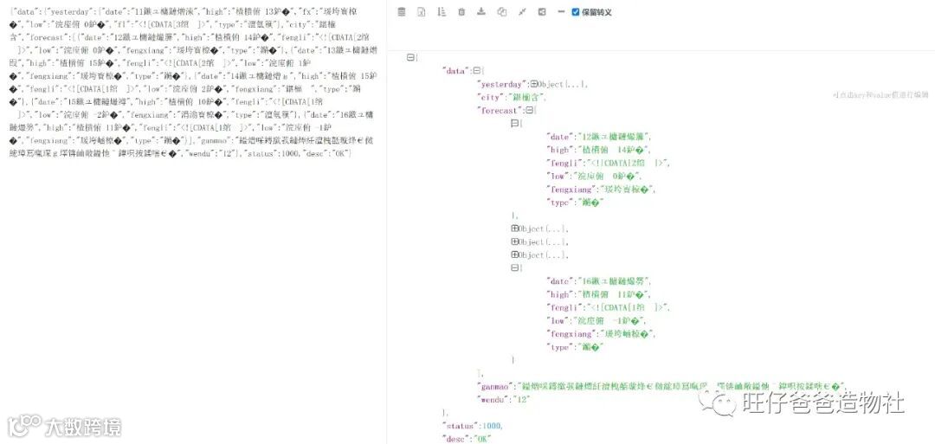Collapse the forecast entry dated 12
935x444 pixels.
[514, 124]
